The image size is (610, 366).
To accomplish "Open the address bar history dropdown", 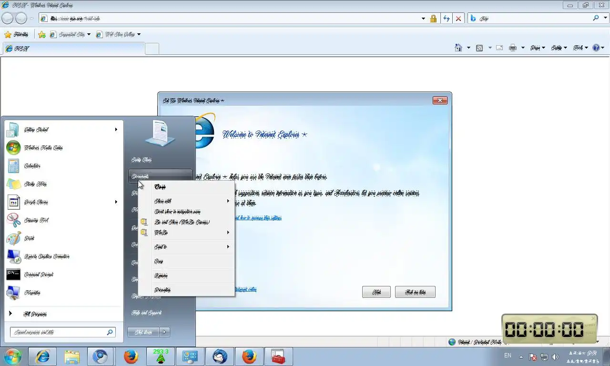I will click(423, 18).
